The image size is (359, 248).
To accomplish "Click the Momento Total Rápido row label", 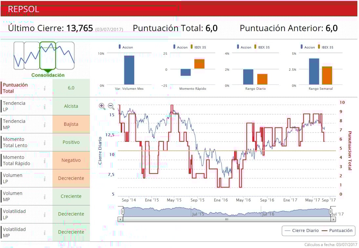I will (16, 161).
